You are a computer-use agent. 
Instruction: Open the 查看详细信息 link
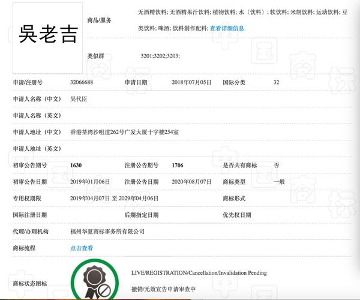pos(227,28)
